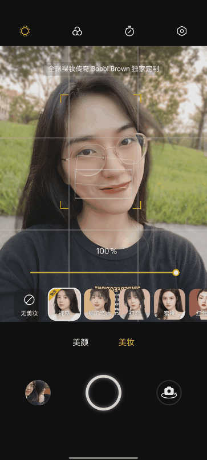Screen dimensions: 207x460
Task: Open the filters three-circle icon
Action: tap(77, 31)
